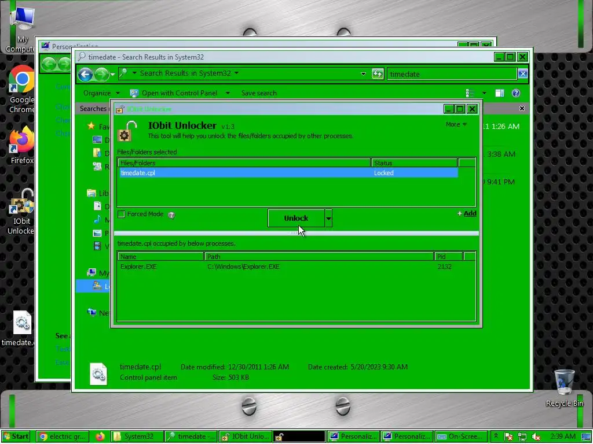The width and height of the screenshot is (593, 444).
Task: Show hidden tray icons arrow
Action: [496, 436]
